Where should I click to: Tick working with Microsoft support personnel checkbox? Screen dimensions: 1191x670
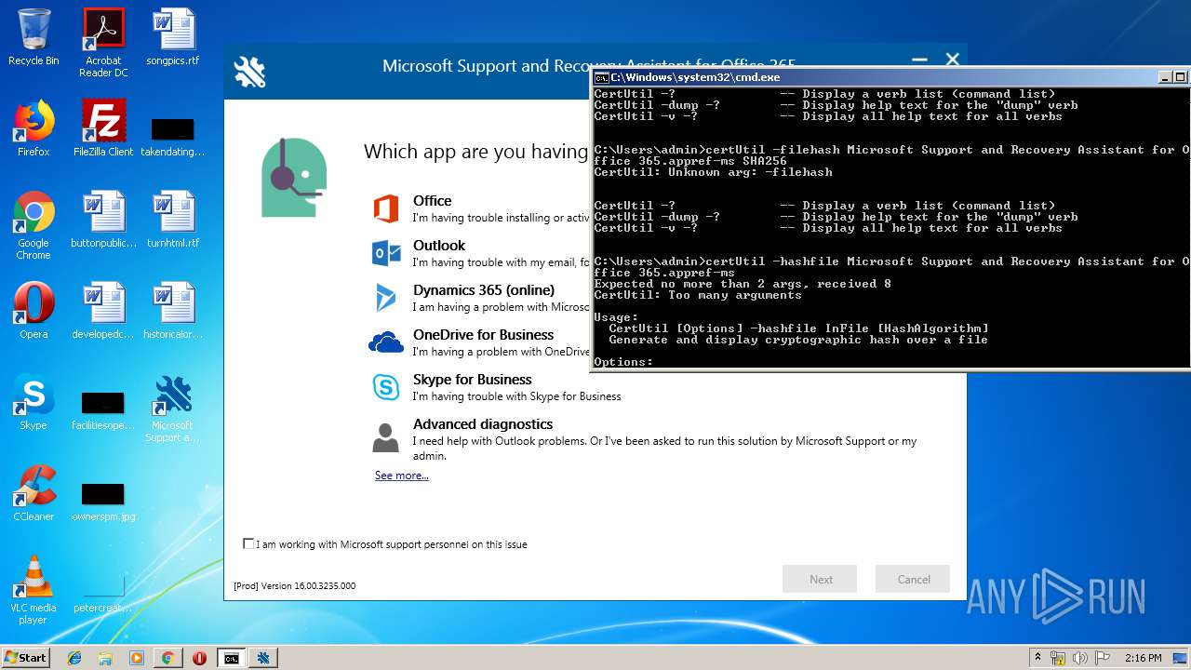pos(248,543)
